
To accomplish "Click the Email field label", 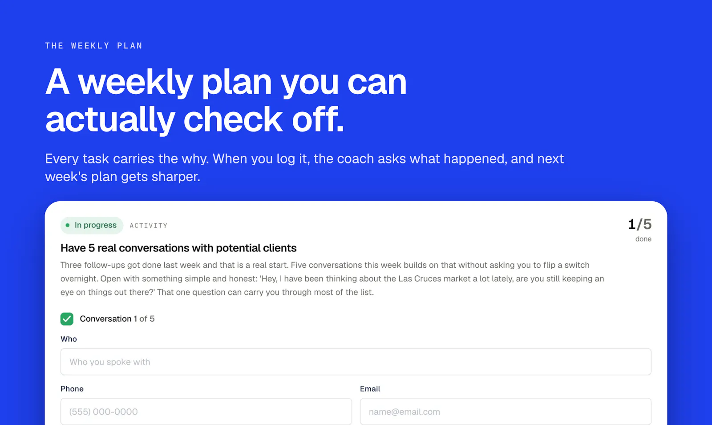I will pos(370,389).
